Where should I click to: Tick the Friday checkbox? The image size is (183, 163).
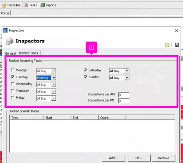[13, 98]
